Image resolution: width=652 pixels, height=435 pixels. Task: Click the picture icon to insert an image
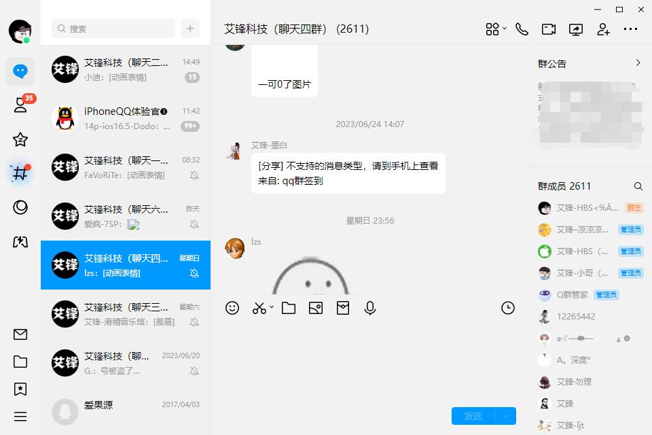point(315,308)
